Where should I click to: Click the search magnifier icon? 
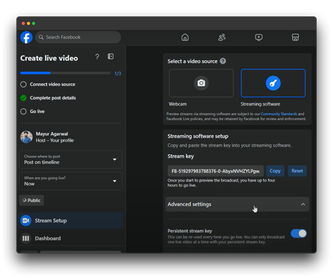pos(41,37)
